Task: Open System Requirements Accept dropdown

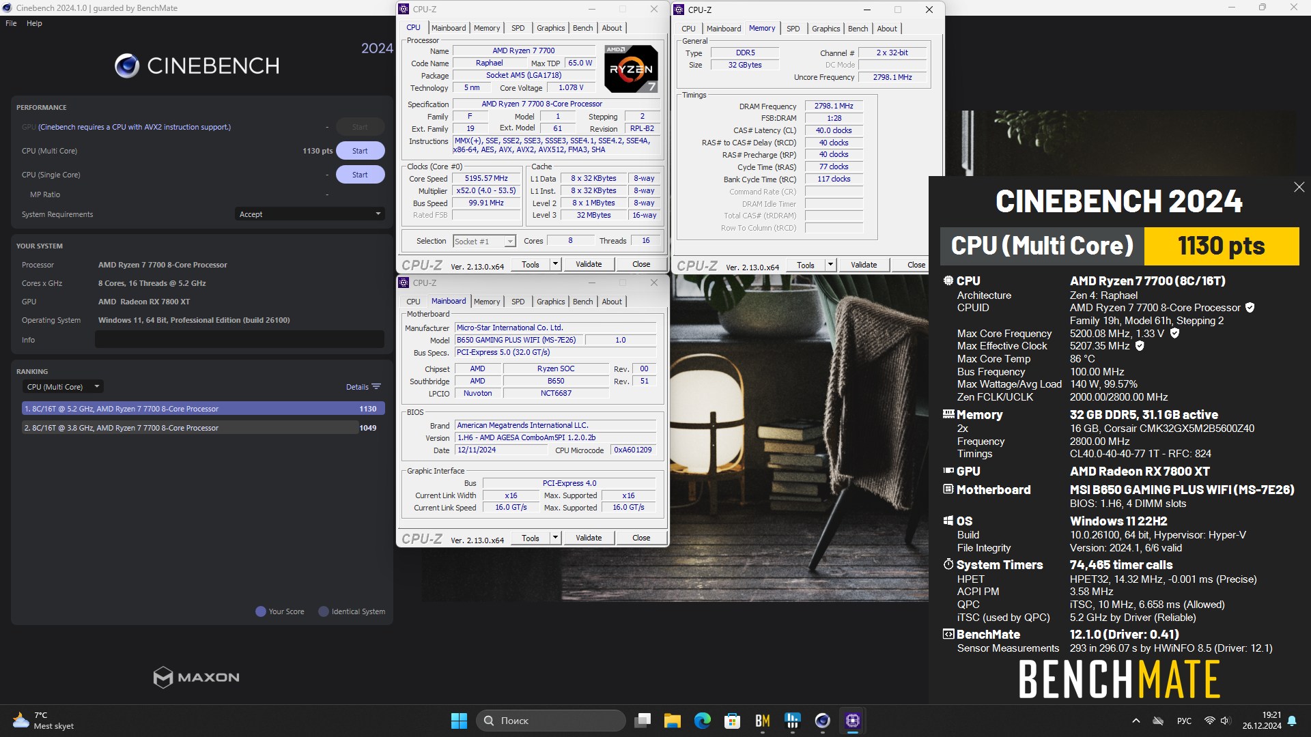Action: pos(309,214)
